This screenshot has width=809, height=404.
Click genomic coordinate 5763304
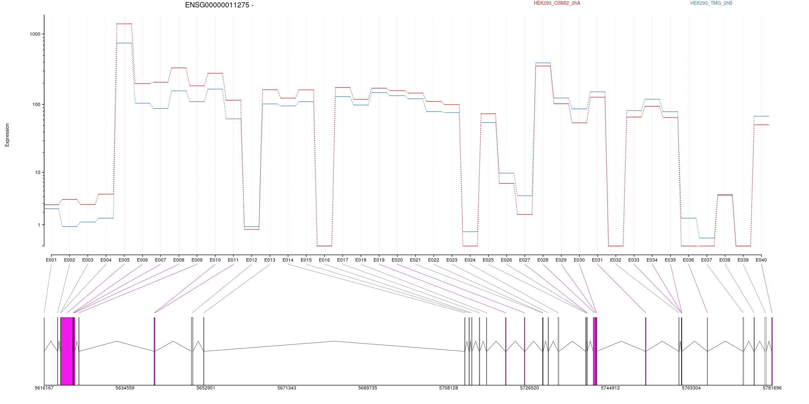(691, 388)
